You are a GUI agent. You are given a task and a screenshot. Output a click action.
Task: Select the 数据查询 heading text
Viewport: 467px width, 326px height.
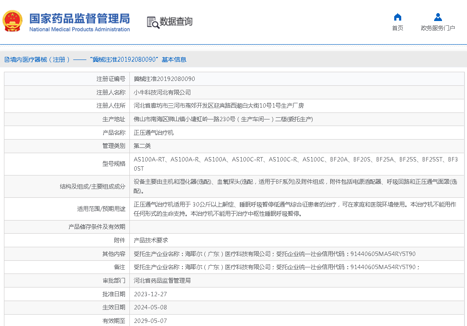(176, 21)
